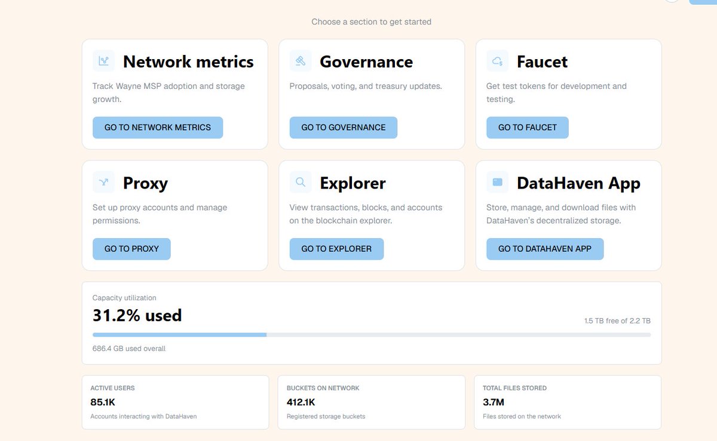Click the GO TO FAUCET button
Image resolution: width=717 pixels, height=441 pixels.
tap(528, 127)
